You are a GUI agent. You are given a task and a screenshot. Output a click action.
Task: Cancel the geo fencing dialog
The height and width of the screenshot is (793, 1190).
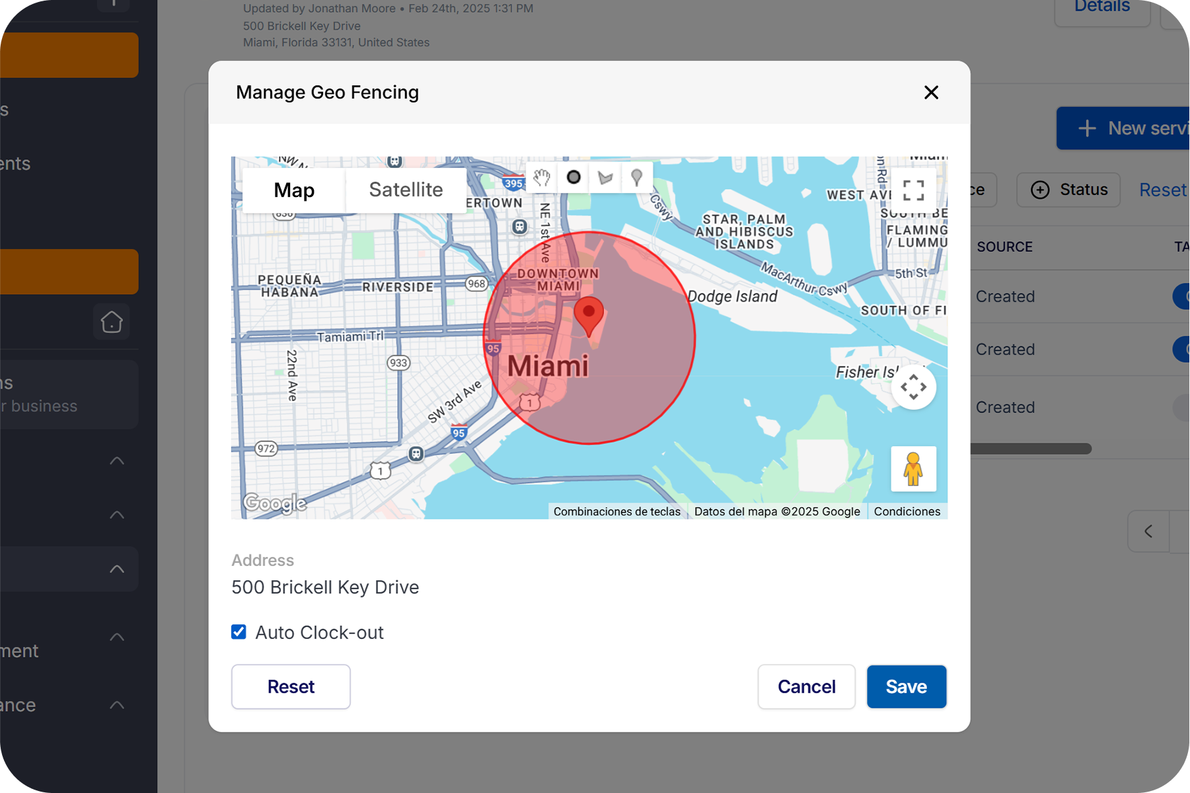[807, 687]
